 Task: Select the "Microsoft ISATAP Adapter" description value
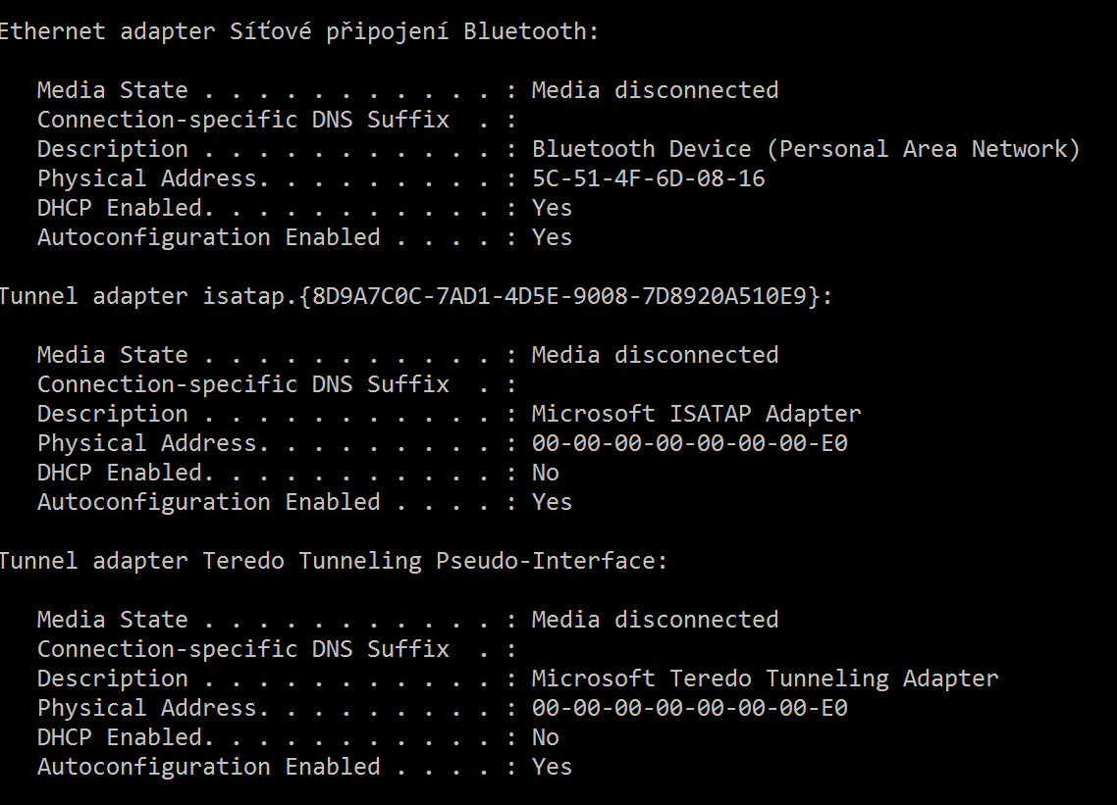pos(696,414)
